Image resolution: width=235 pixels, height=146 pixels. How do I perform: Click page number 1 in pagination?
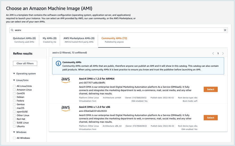tap(218, 54)
